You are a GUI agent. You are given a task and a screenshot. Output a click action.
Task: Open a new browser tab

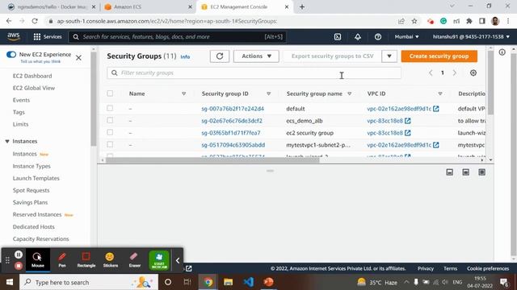click(301, 7)
